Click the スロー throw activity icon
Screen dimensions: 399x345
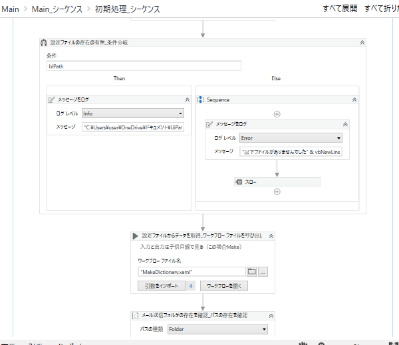239,182
